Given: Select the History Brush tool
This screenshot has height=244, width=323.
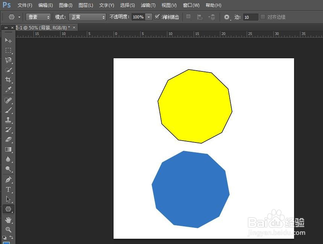Looking at the screenshot, I should tap(8, 129).
